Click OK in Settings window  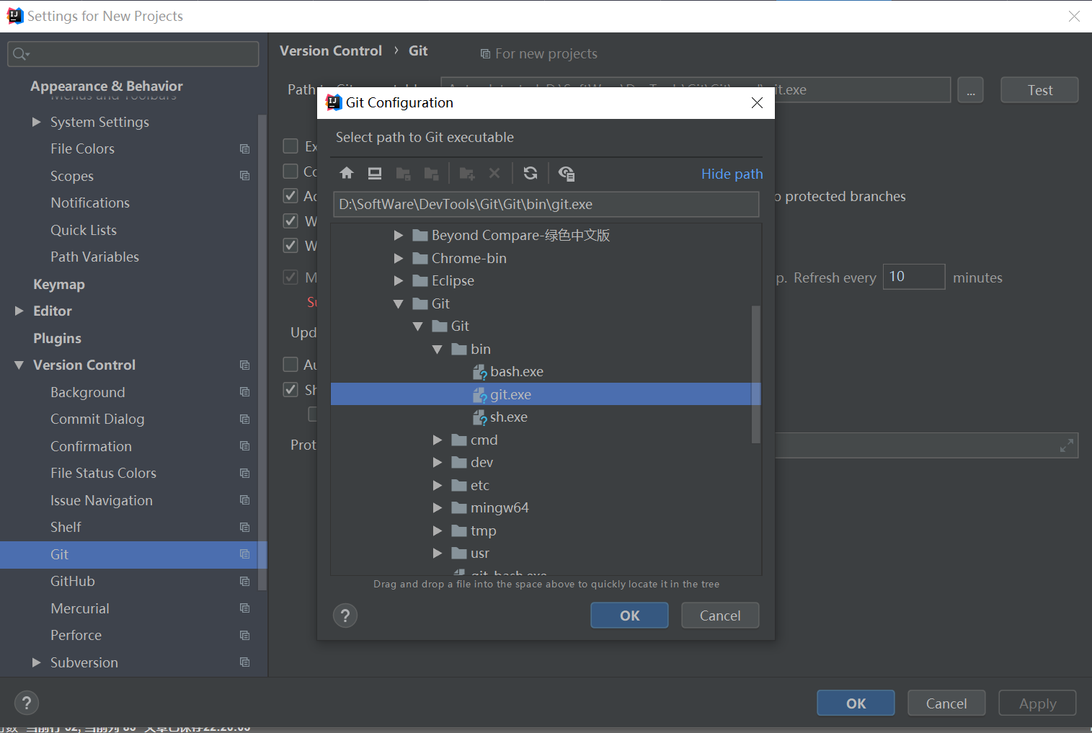coord(856,703)
